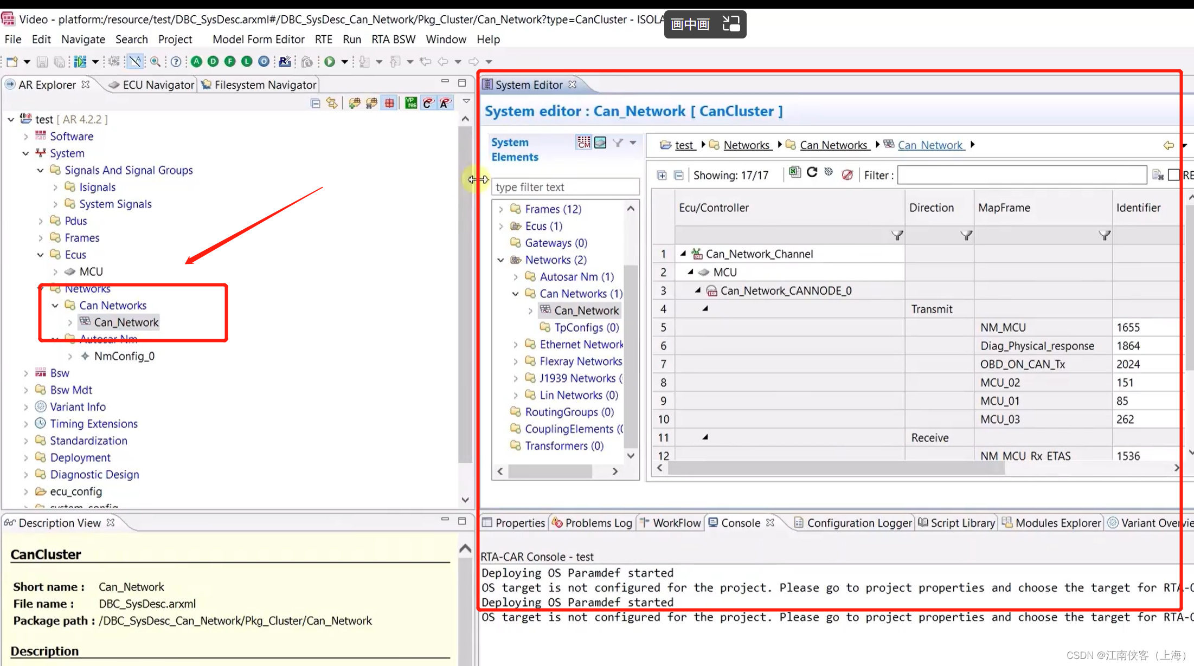Toggle collapse arrow for Can_Network_CANNODE_0 row 3
Viewport: 1194px width, 666px height.
pyautogui.click(x=697, y=290)
